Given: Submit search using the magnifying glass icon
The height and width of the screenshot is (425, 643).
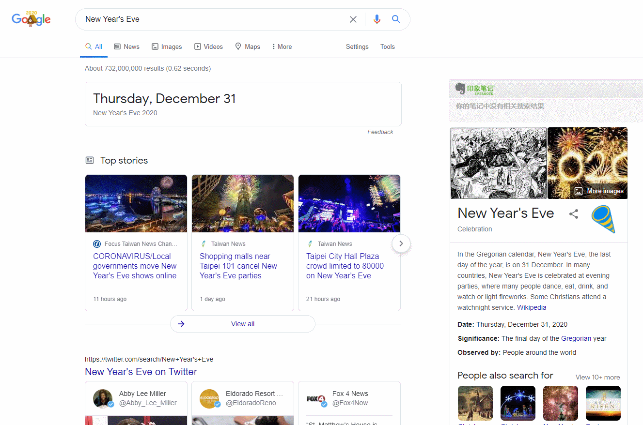Looking at the screenshot, I should 396,19.
